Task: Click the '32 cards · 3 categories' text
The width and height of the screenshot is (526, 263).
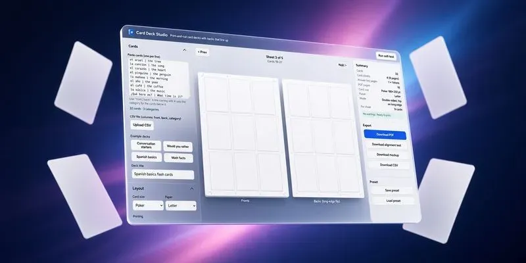Action: pos(144,109)
